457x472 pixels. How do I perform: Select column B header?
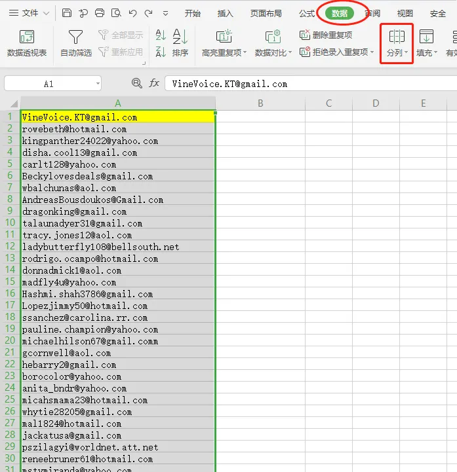click(260, 103)
